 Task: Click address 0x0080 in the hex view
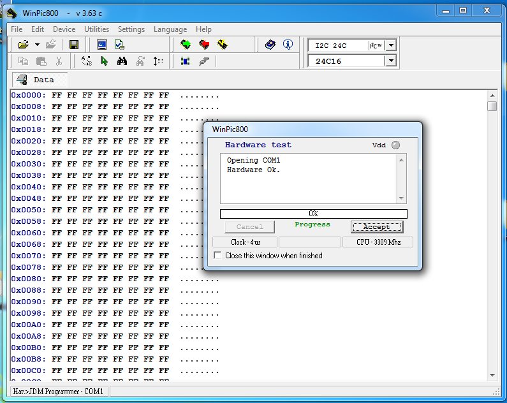coord(28,279)
